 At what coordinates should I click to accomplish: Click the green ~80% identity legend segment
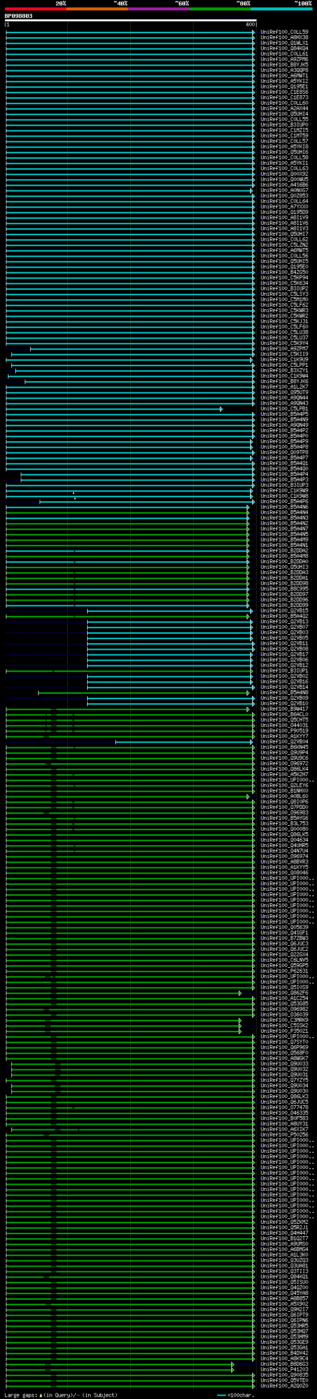[x=220, y=9]
